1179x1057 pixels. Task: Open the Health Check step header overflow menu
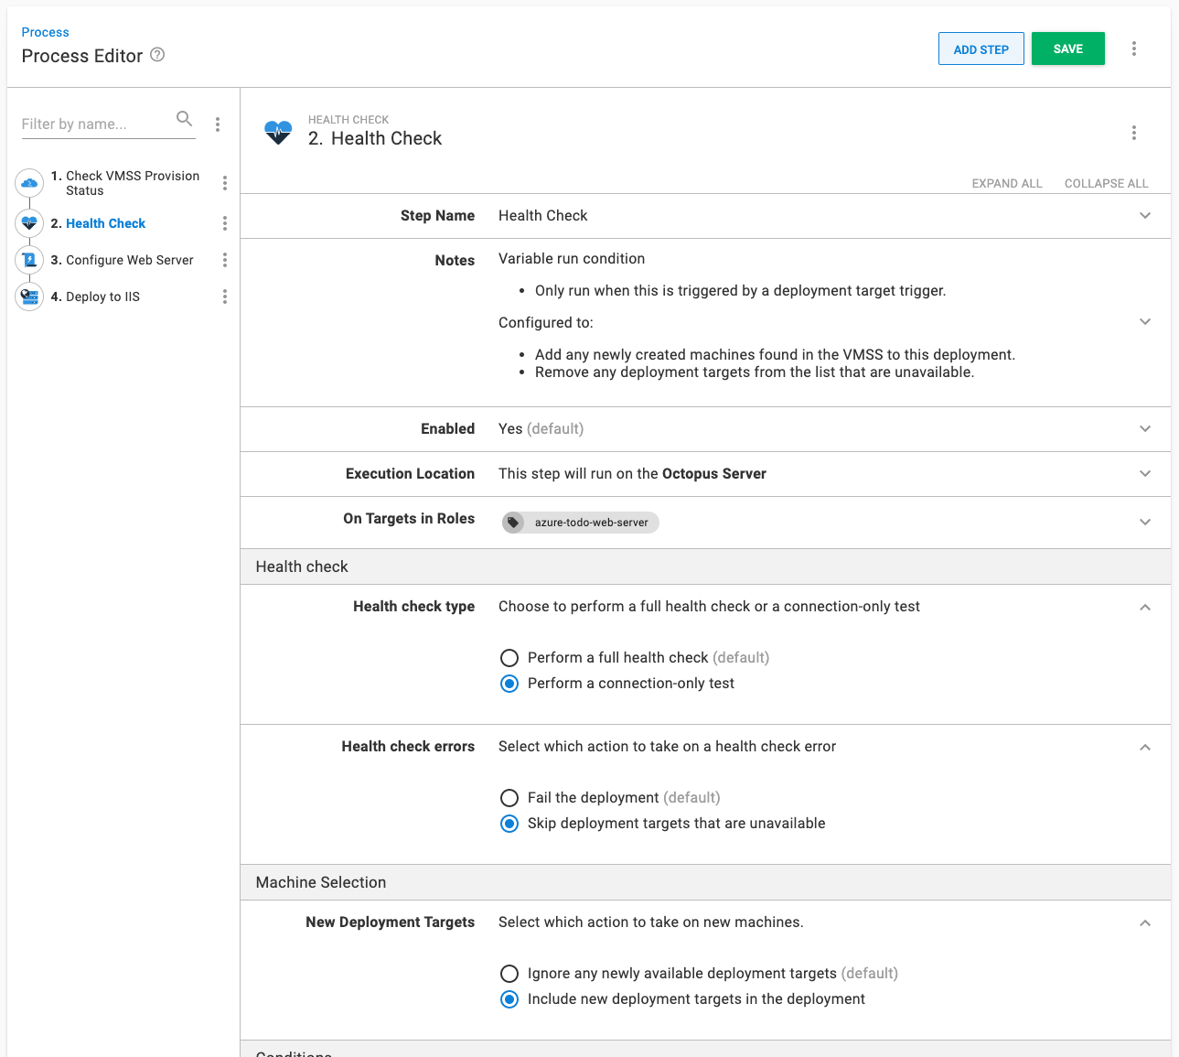(x=1133, y=133)
